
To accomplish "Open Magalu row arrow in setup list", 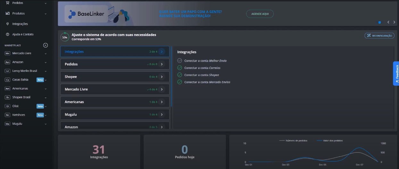I will coord(162,114).
